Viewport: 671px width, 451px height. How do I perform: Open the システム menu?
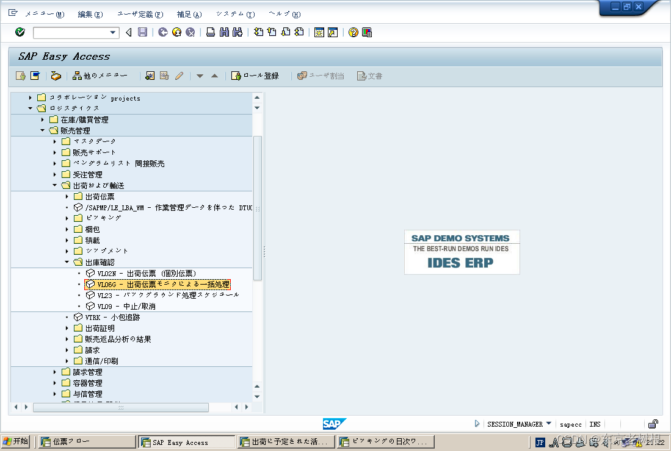(235, 14)
